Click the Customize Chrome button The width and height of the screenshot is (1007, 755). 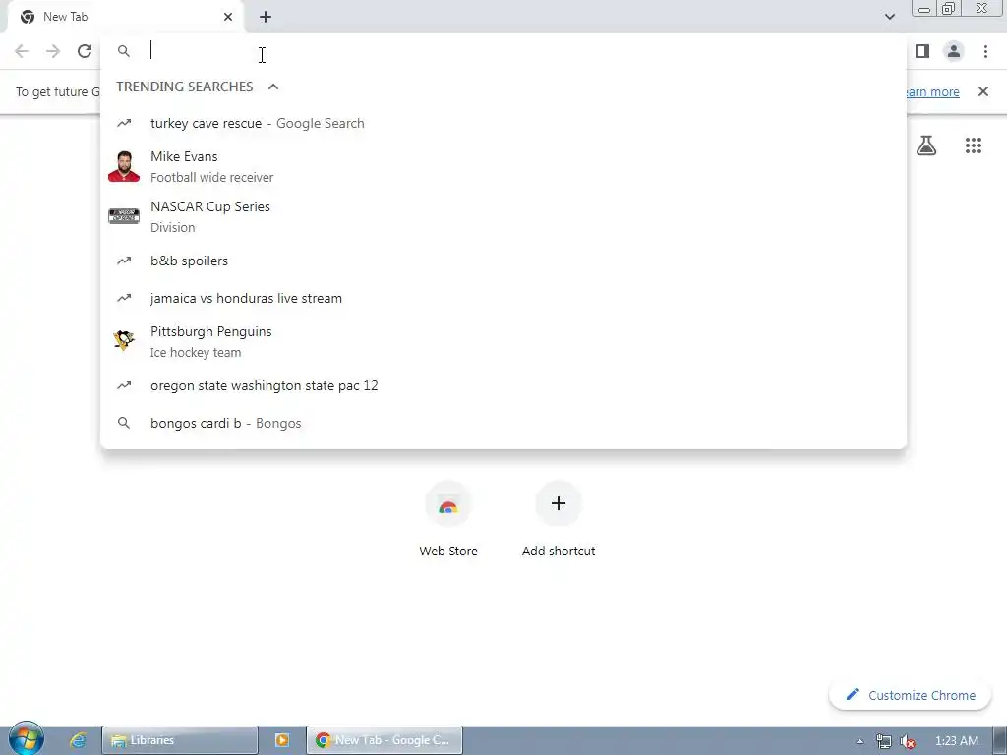[910, 695]
